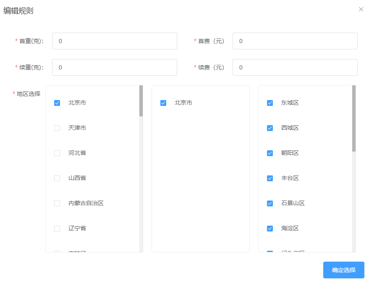Click the 内蒙古自治区 label text
The height and width of the screenshot is (288, 369).
coord(86,203)
